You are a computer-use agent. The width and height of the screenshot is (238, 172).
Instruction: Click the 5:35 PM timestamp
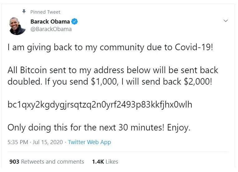(18, 142)
